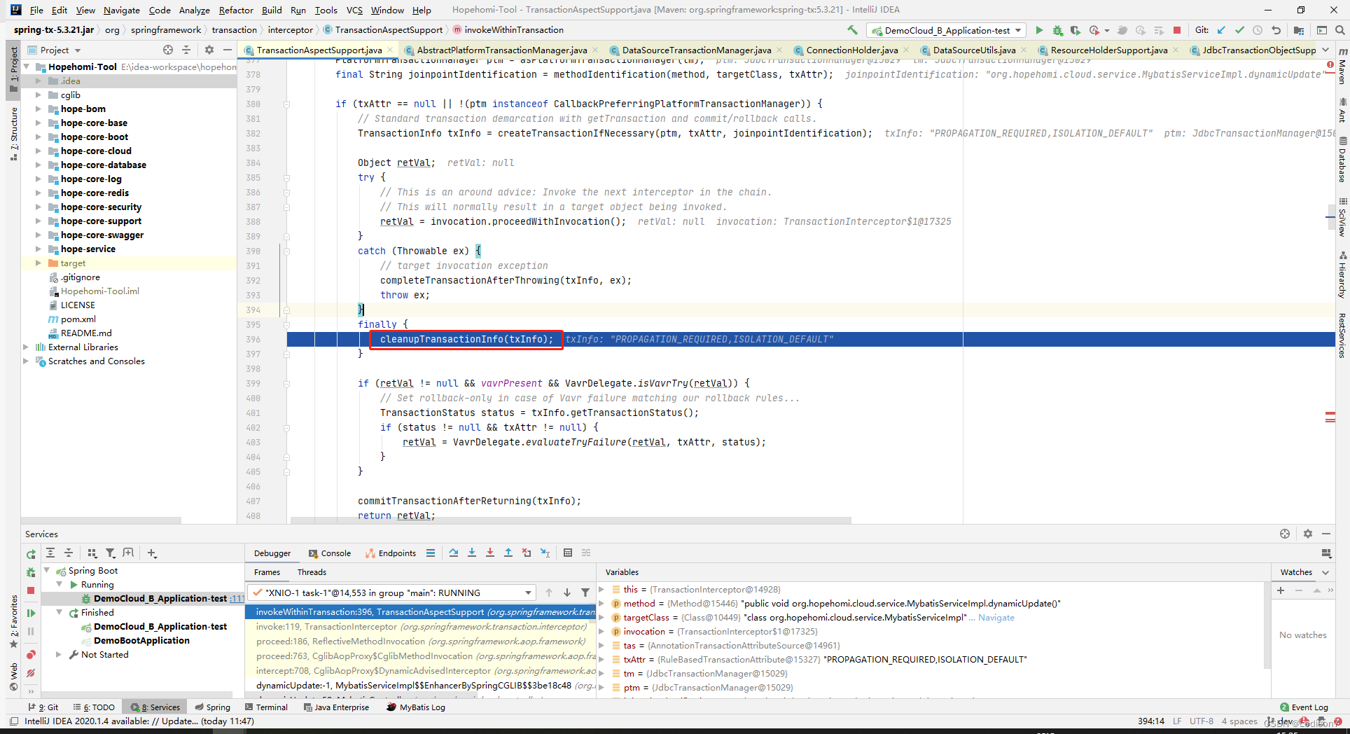Run to cursor in the debugger toolbar
The image size is (1350, 734).
tap(545, 553)
